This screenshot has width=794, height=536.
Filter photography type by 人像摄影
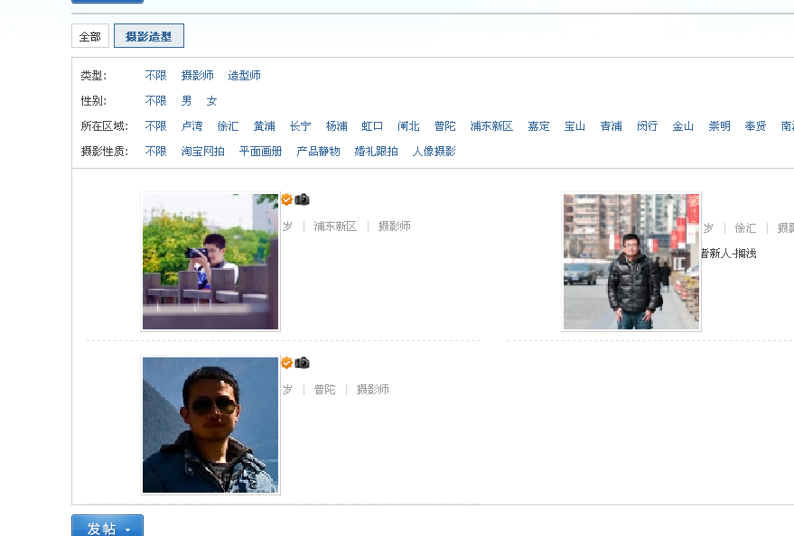coord(434,152)
